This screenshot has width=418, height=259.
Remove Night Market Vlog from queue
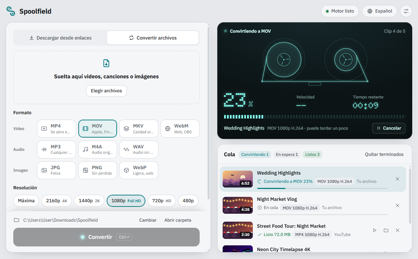point(398,205)
